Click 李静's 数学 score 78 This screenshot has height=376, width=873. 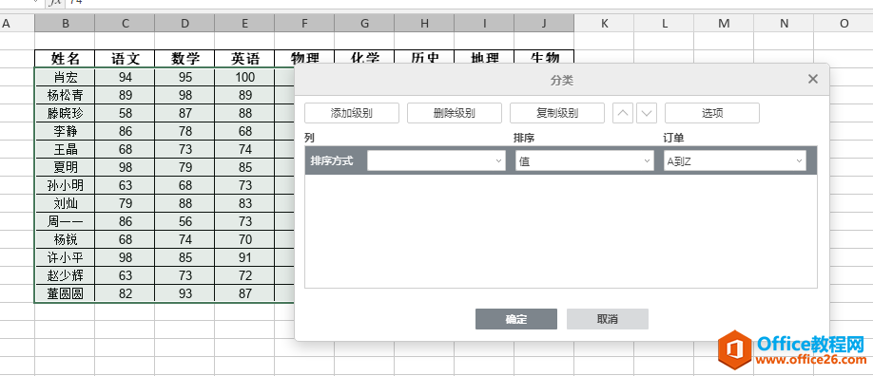pyautogui.click(x=185, y=131)
